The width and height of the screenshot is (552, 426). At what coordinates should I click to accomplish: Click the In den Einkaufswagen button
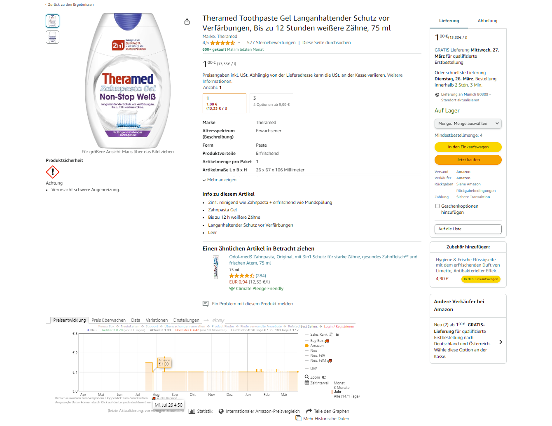tap(468, 147)
